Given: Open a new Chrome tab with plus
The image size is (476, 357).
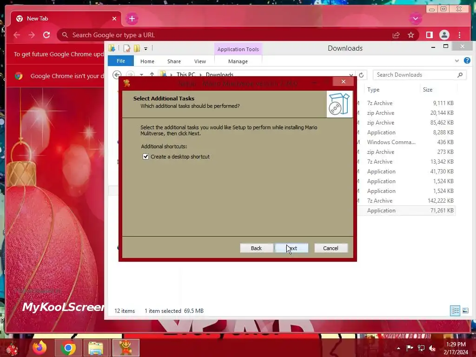Looking at the screenshot, I should tap(132, 19).
